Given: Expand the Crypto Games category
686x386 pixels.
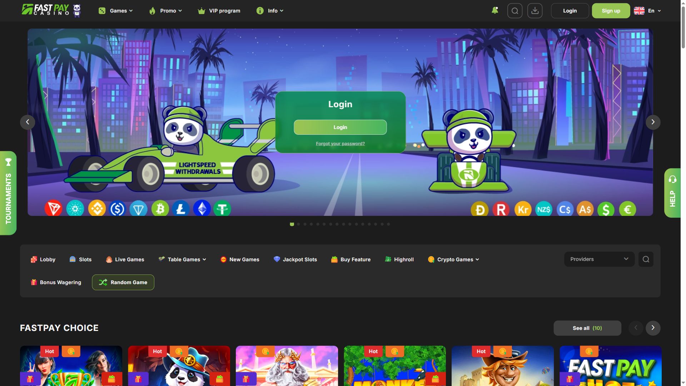Looking at the screenshot, I should tap(453, 259).
